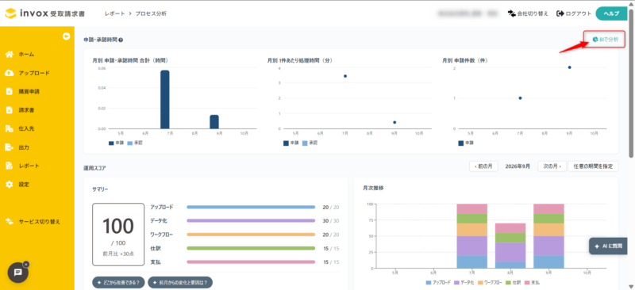
Task: Click the データ化 purple score bar
Action: 251,221
